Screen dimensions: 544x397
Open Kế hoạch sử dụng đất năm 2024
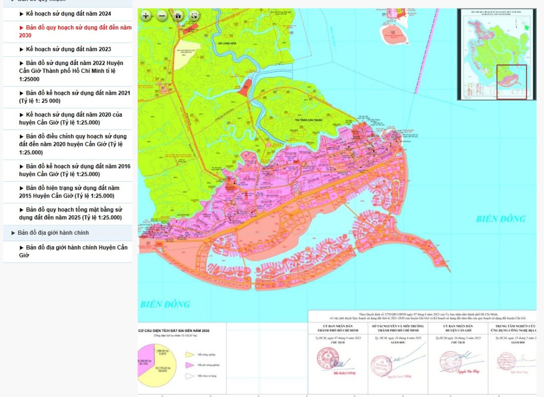68,14
